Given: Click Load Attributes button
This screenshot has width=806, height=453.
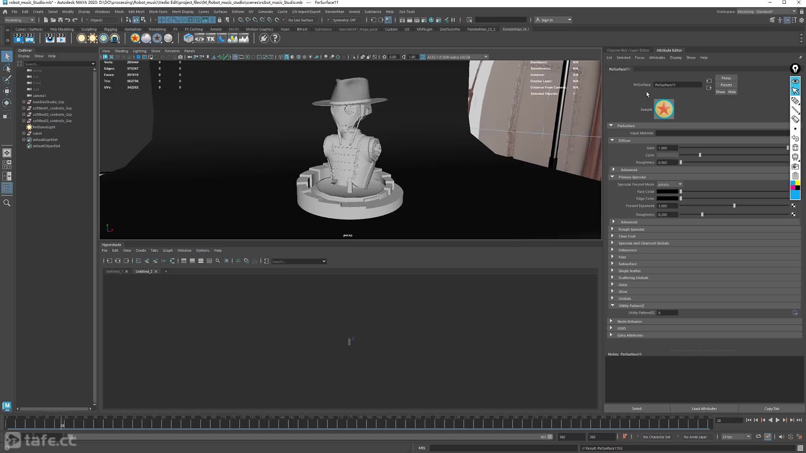Looking at the screenshot, I should pos(704,409).
